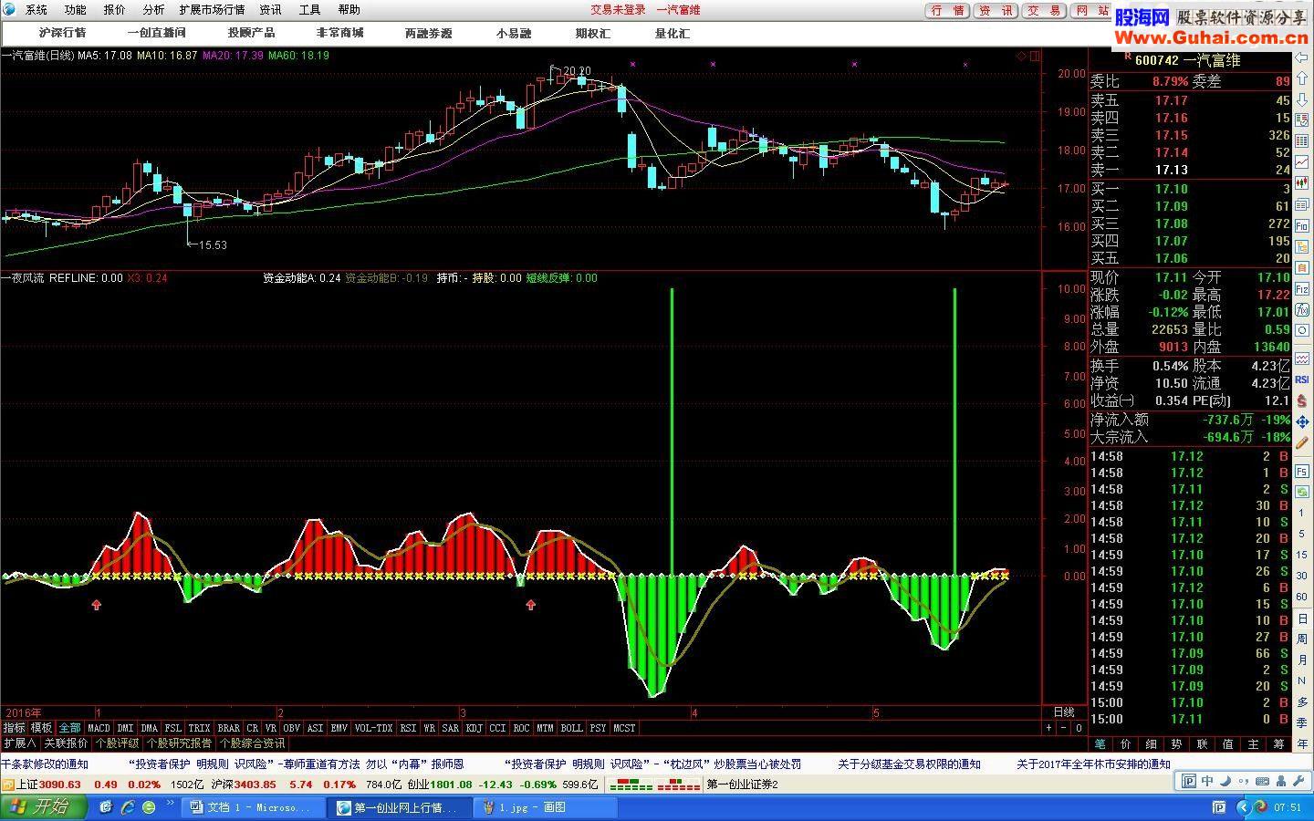Switch to 5-minute period
1314x821 pixels.
(x=1302, y=533)
